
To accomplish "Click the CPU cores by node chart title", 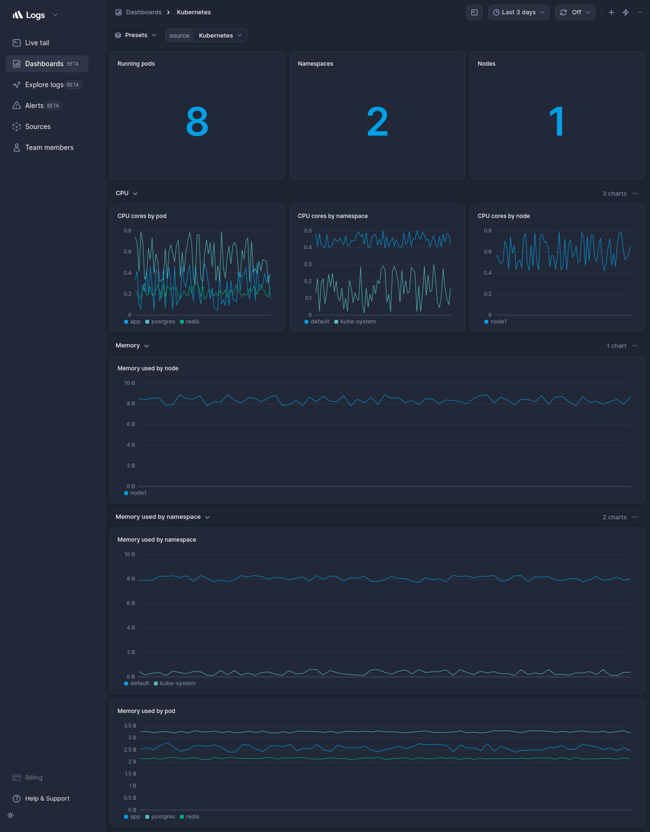I will (x=503, y=216).
